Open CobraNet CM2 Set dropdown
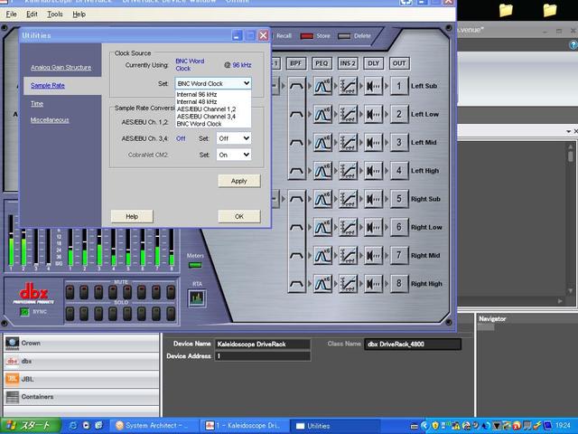Viewport: 578px width, 434px height. point(234,155)
